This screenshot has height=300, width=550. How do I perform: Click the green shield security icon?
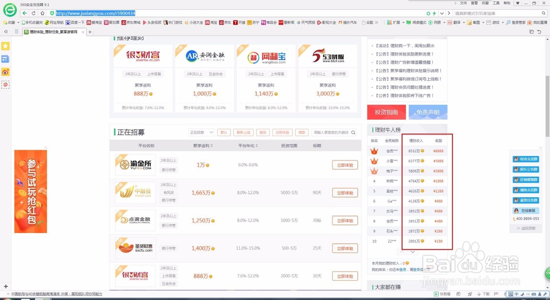click(52, 13)
